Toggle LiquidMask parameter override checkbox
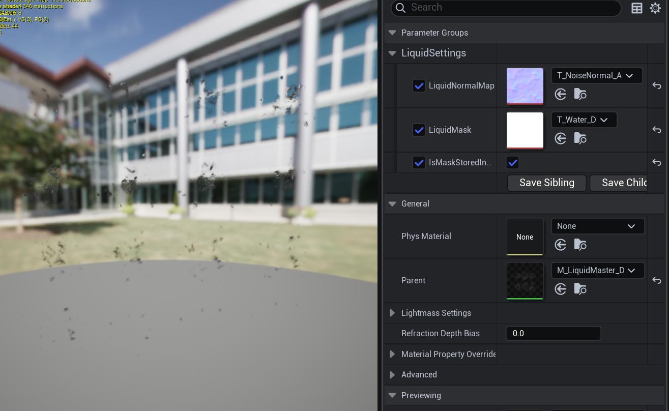 coord(419,130)
